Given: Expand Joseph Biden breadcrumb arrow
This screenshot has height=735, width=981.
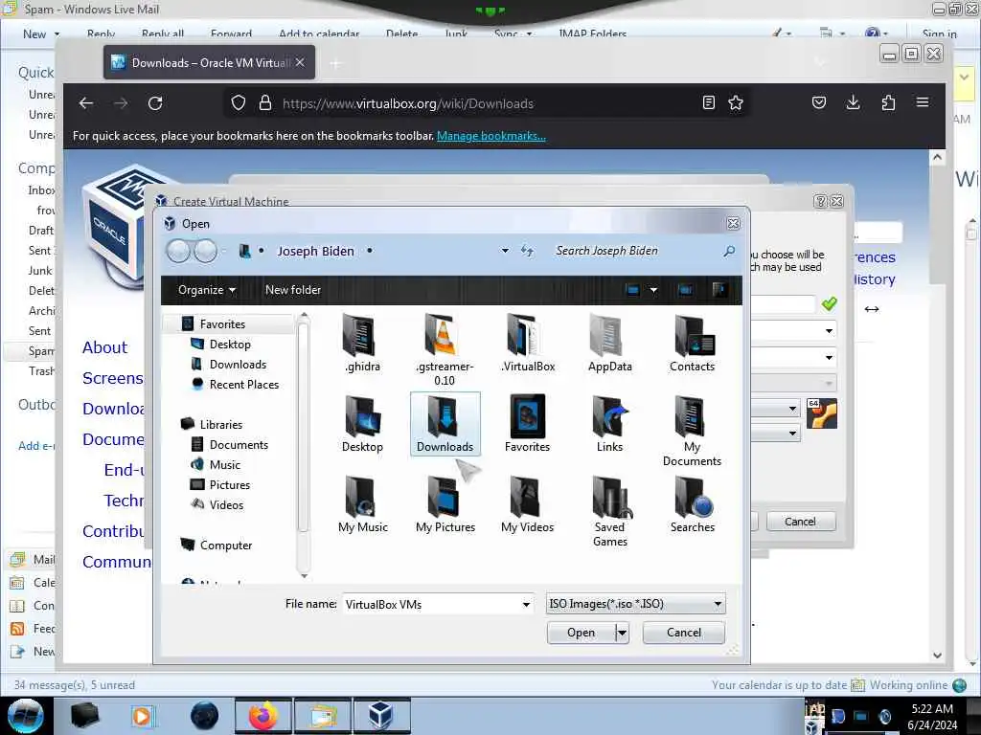Looking at the screenshot, I should pyautogui.click(x=370, y=251).
